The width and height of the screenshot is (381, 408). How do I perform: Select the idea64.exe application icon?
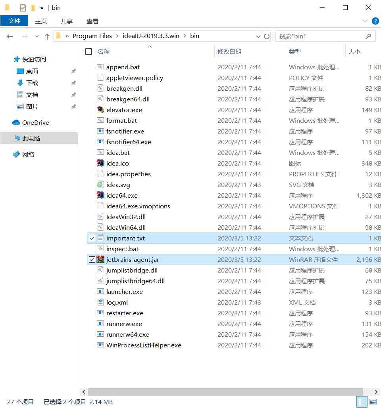click(x=100, y=195)
